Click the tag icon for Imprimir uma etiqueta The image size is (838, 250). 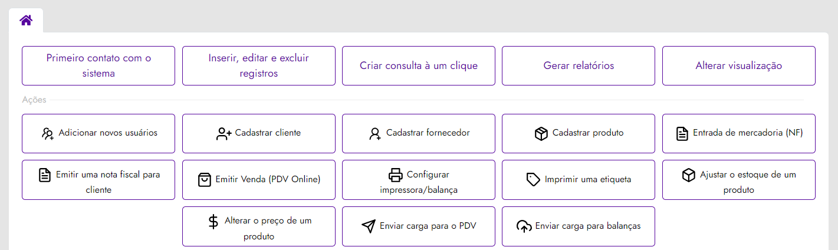click(x=533, y=179)
